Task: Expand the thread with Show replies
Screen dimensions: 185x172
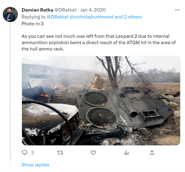Action: click(35, 165)
